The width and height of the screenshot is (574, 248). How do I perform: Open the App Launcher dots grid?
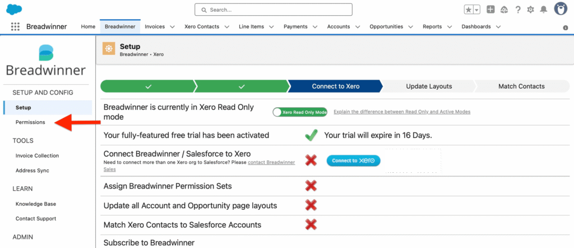(x=15, y=26)
